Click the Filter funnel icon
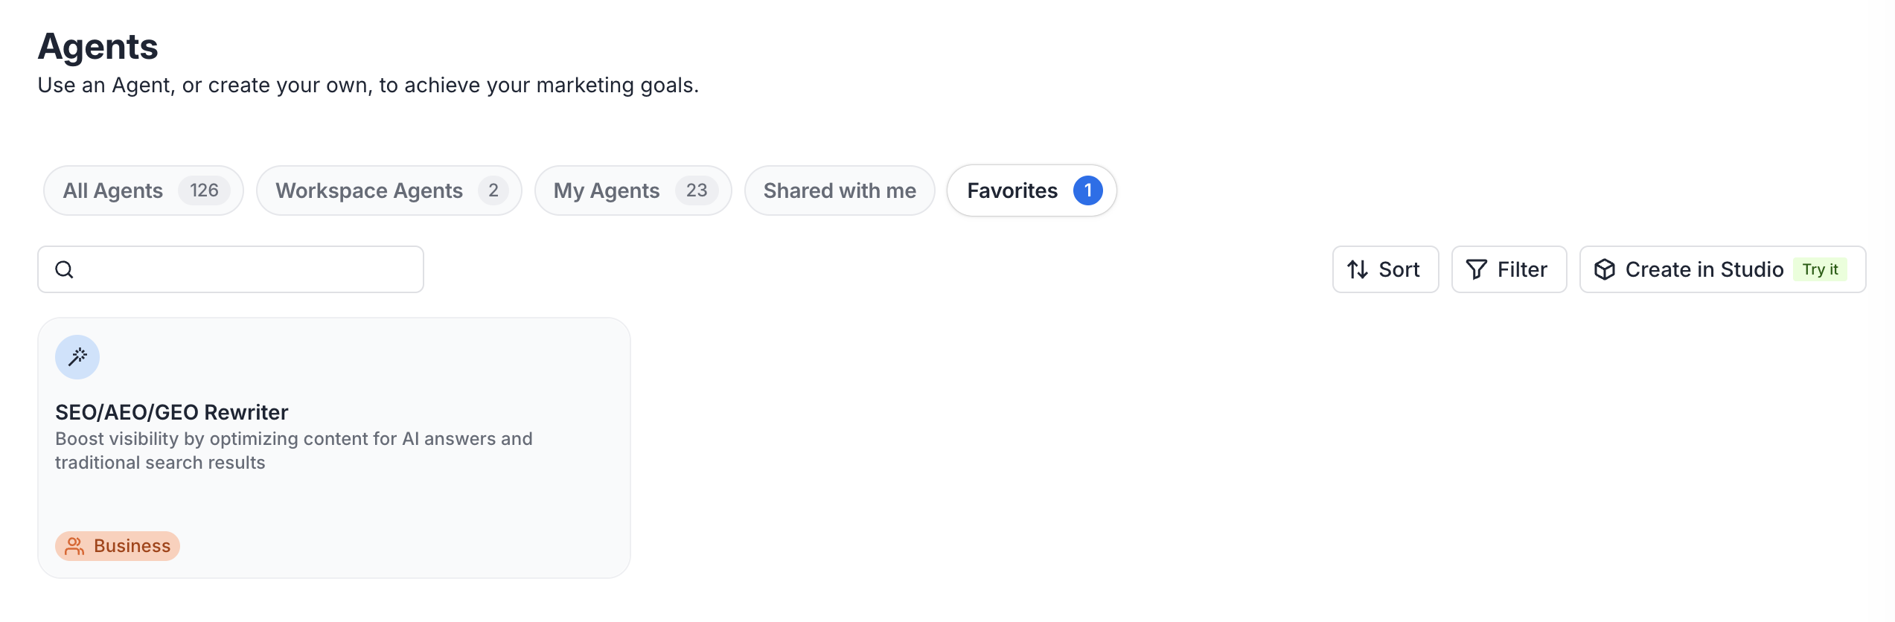Viewport: 1895px width, 622px height. pos(1476,269)
